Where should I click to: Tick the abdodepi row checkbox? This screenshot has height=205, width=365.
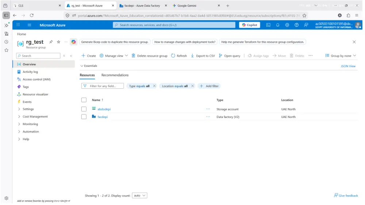tap(84, 109)
